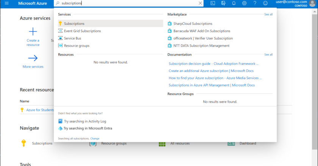Click the Subscriptions key icon in results
The width and height of the screenshot is (318, 166).
pos(60,23)
